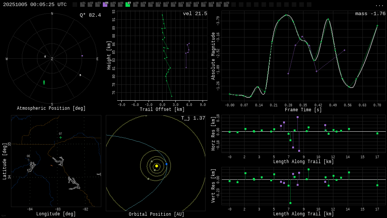Click the blue Earth dot in orbit plot

(166, 164)
